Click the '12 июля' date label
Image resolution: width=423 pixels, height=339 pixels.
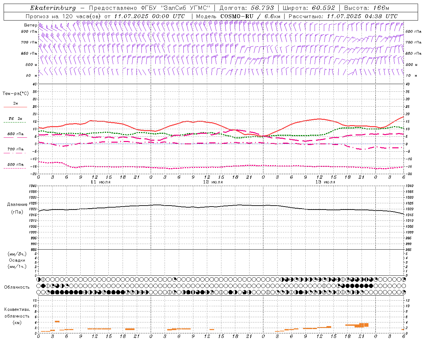point(213,182)
